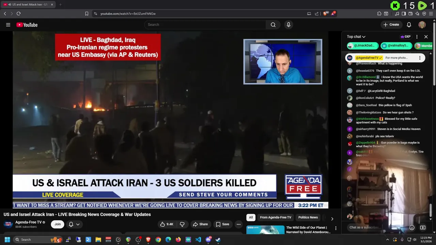Show more filter chips with right arrow
Viewport: 436px width, 245px height.
[x=332, y=218]
